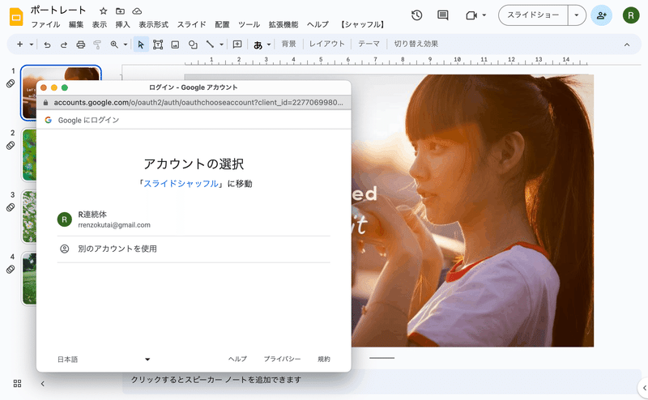Open the ツール menu

tap(249, 24)
